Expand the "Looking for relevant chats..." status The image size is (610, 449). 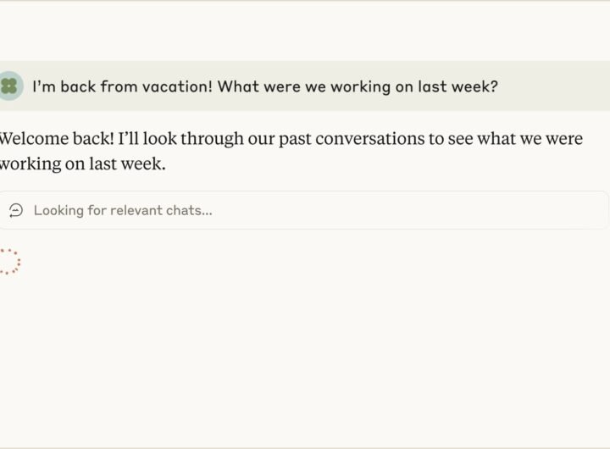(123, 210)
